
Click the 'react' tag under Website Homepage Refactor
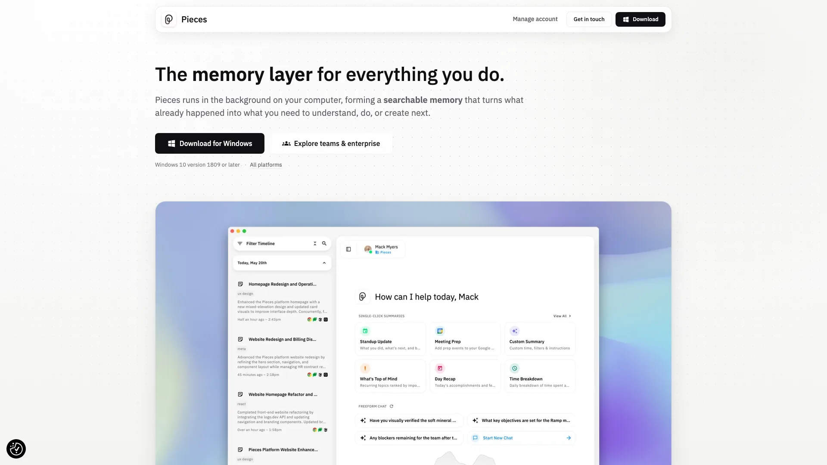pos(242,404)
